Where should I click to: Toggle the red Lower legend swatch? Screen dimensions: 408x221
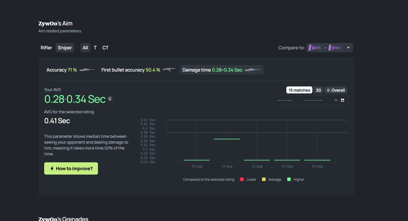click(x=242, y=179)
